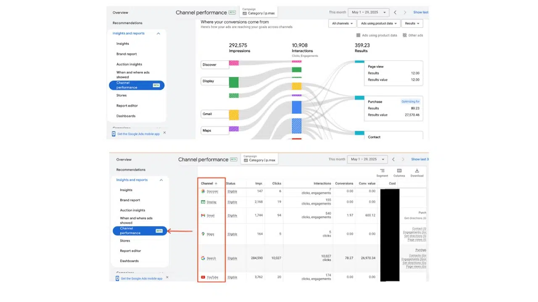The width and height of the screenshot is (538, 302).
Task: Open Report editor in the top sidebar
Action: point(127,106)
